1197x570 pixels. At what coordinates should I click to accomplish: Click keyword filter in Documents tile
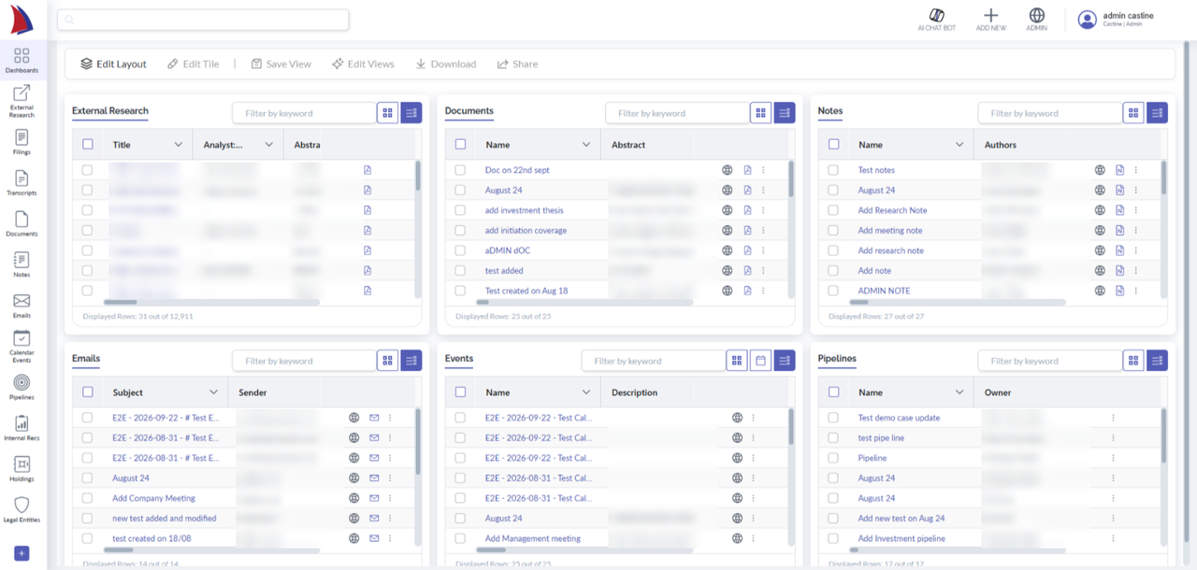point(677,113)
